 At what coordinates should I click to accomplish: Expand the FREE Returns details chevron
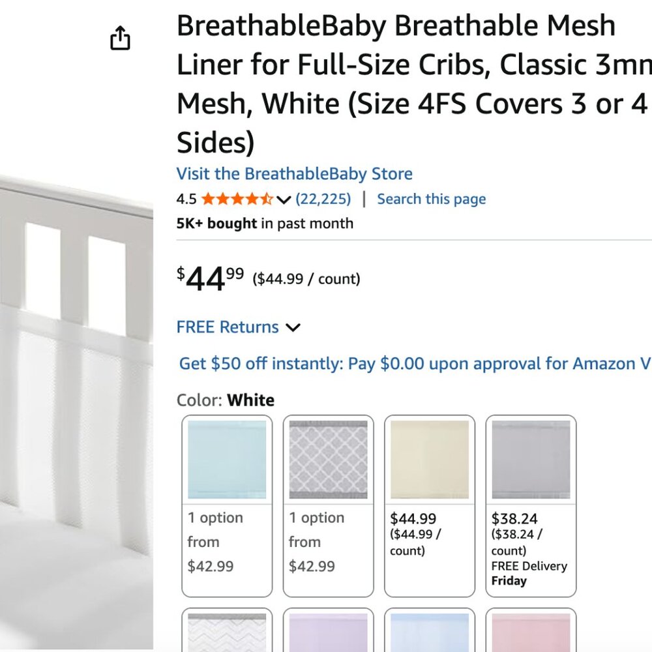tap(293, 327)
